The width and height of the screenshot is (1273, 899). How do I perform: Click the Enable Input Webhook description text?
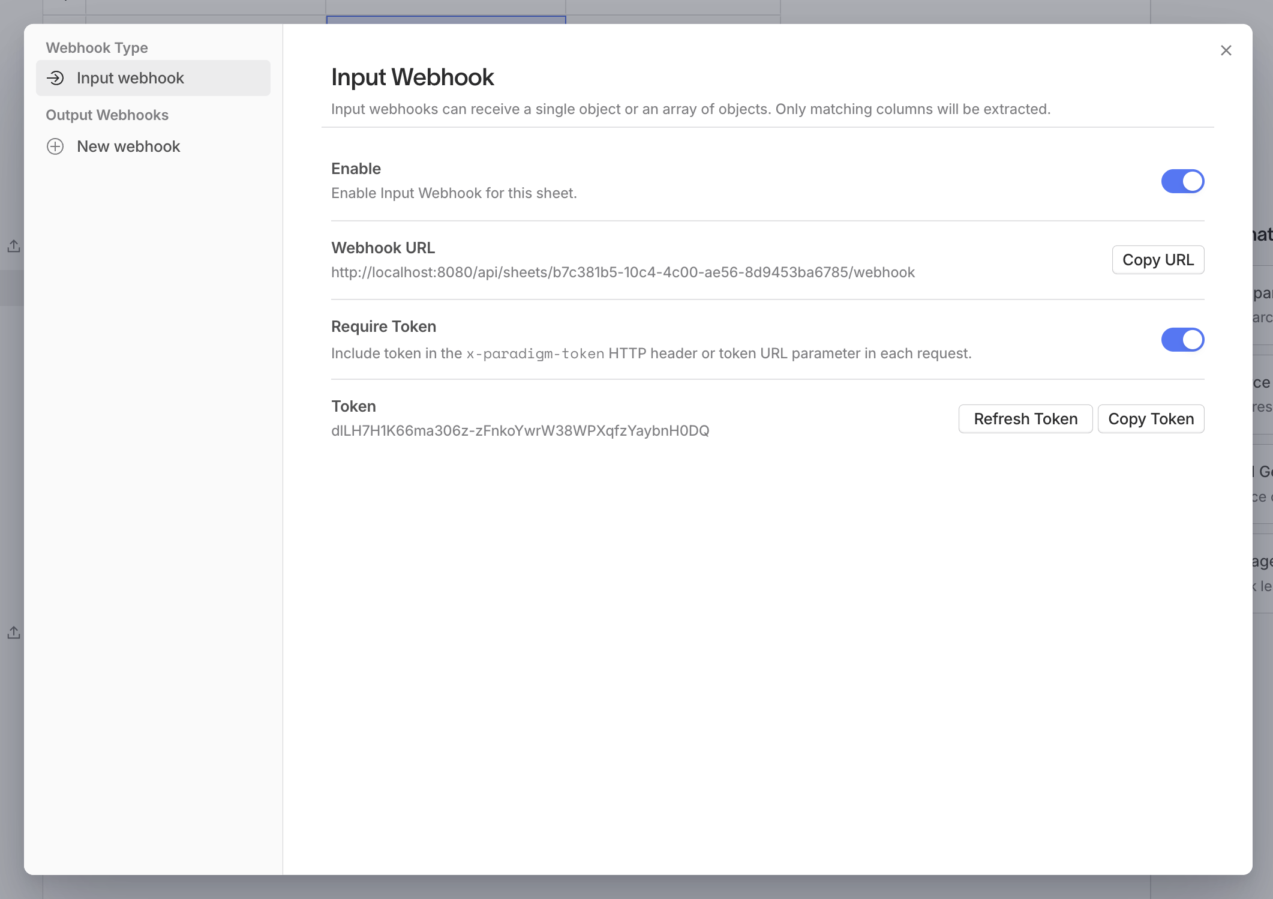(x=454, y=193)
